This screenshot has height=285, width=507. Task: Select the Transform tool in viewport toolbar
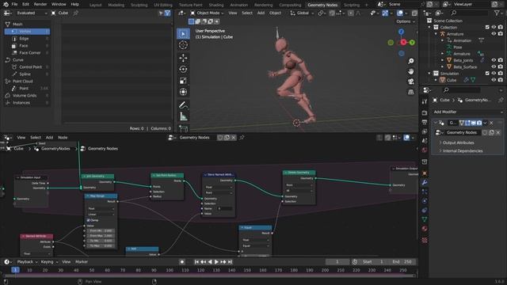[183, 92]
